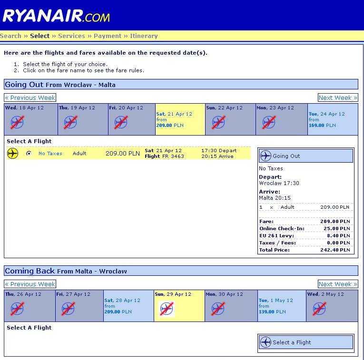Click the no-flight icon under Sun, 29 Apr 12
This screenshot has height=360, width=364.
[167, 309]
